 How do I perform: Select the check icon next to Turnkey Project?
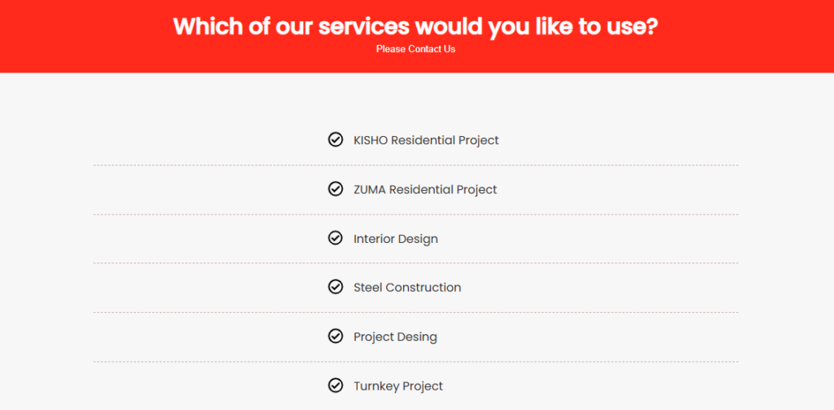pyautogui.click(x=335, y=385)
